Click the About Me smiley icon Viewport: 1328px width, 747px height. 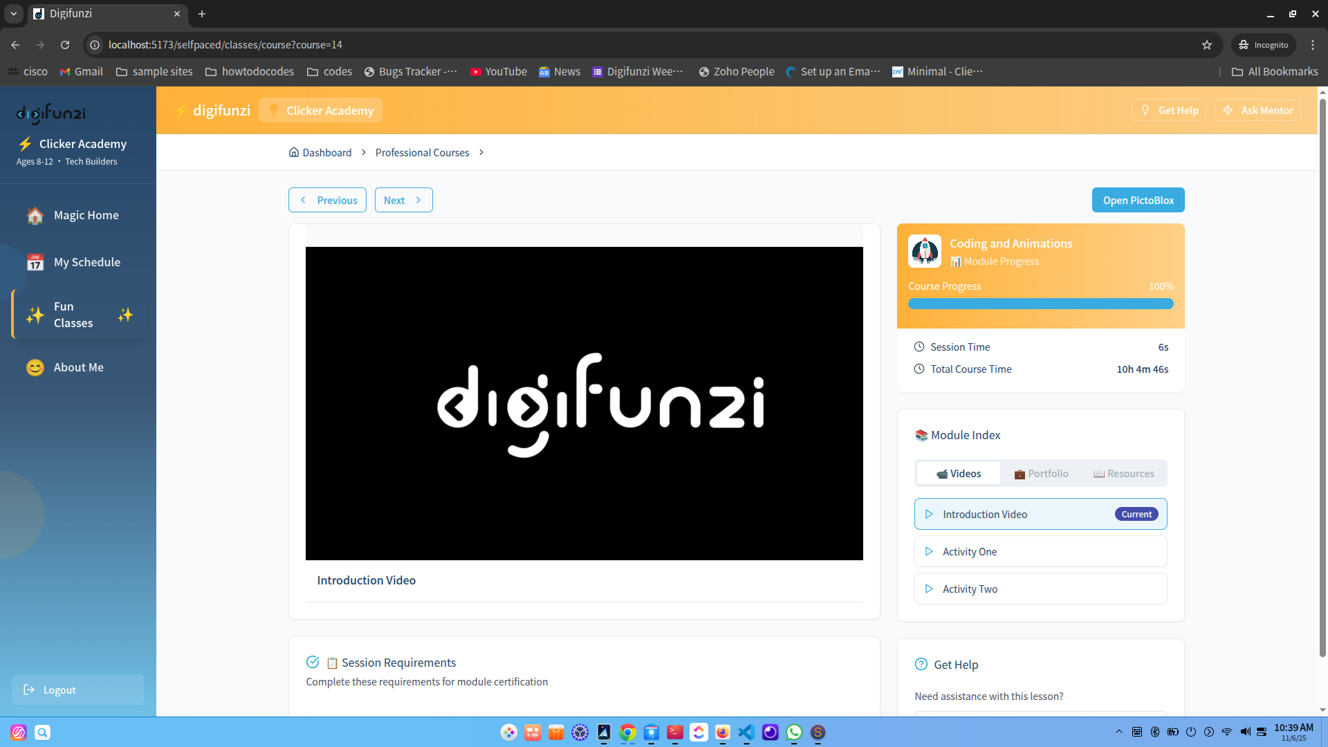(x=35, y=368)
